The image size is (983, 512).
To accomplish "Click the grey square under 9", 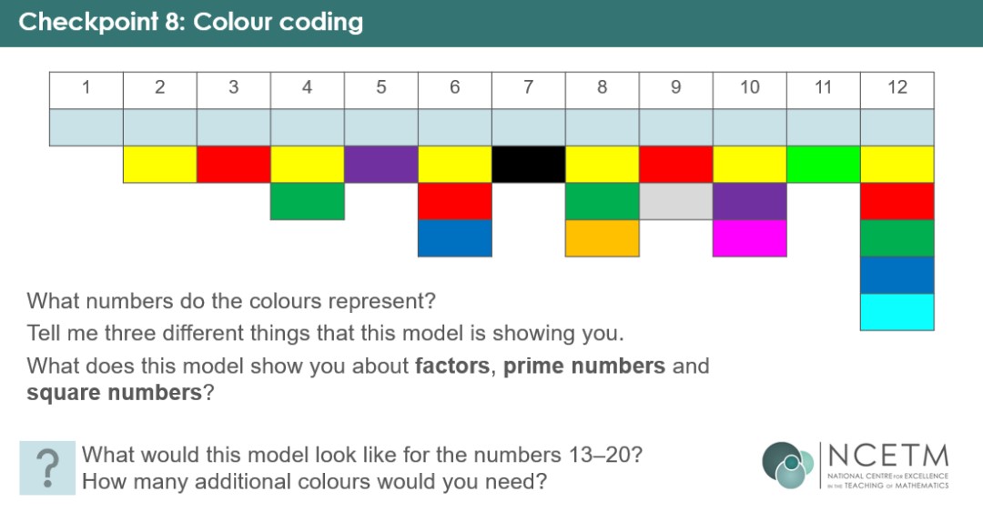I will pos(675,201).
